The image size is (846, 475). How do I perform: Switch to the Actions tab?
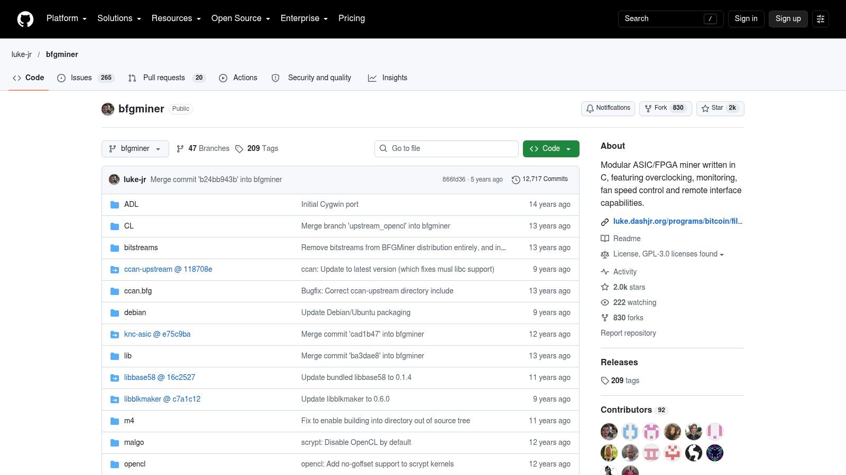(238, 78)
